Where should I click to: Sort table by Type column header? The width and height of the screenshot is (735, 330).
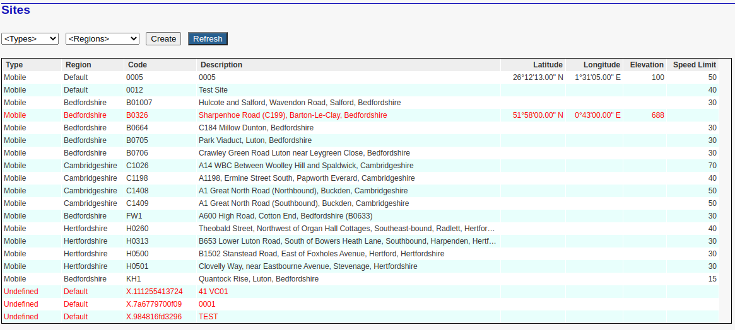point(14,65)
